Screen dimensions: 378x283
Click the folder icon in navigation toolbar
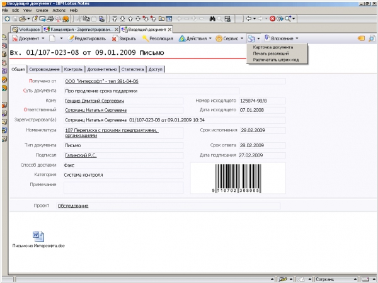tap(161, 18)
